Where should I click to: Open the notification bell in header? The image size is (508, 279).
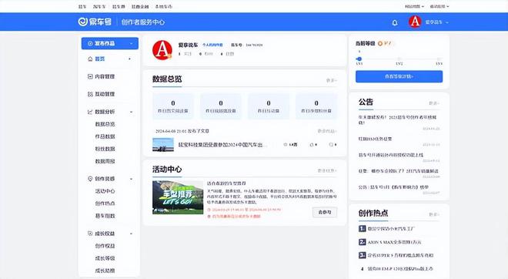pos(395,22)
